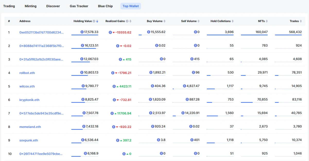Click the info icon beside Holding Value
The height and width of the screenshot is (161, 309).
click(x=94, y=21)
